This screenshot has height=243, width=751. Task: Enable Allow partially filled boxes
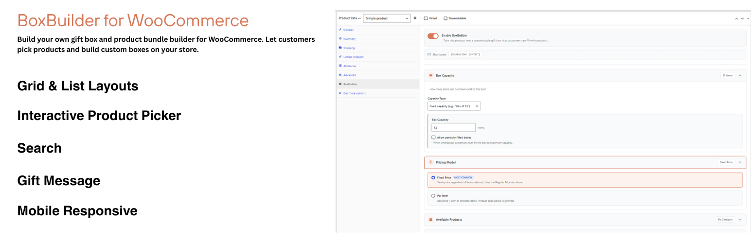433,138
